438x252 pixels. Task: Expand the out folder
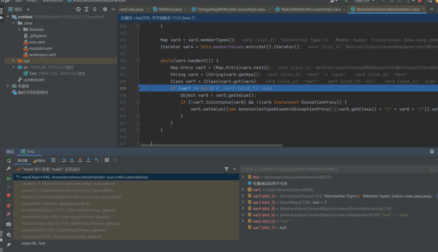point(13,60)
